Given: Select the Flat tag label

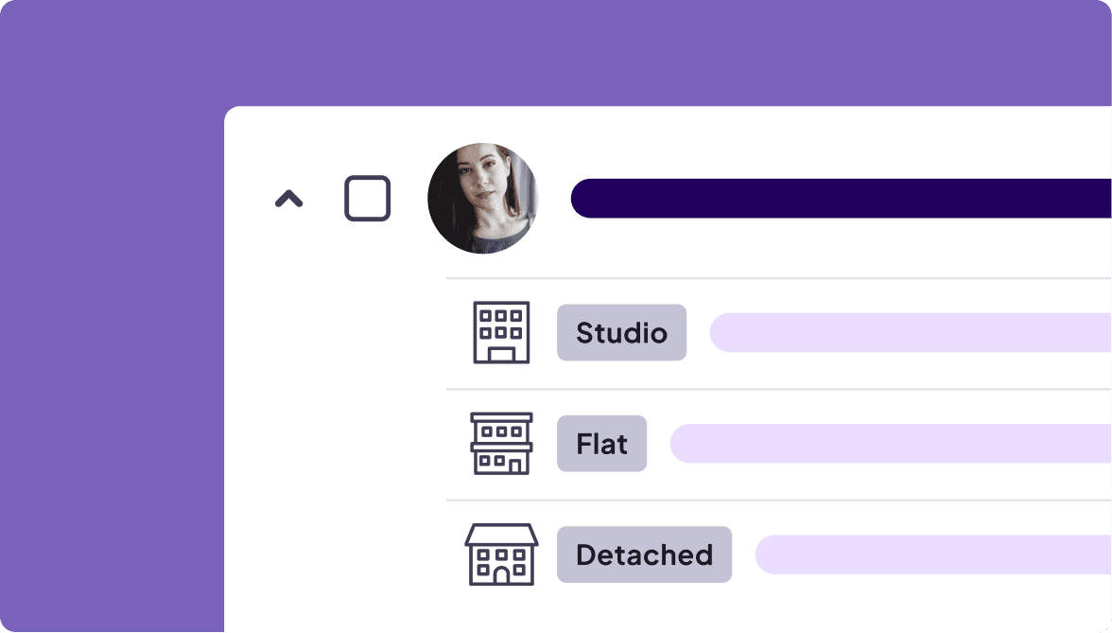Looking at the screenshot, I should tap(601, 443).
